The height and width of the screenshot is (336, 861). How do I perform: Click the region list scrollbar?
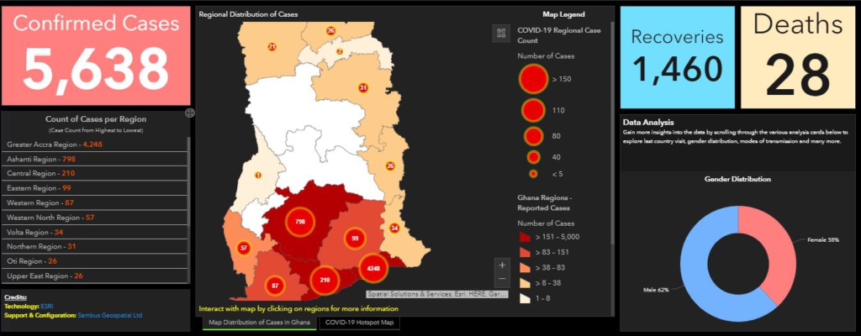189,210
